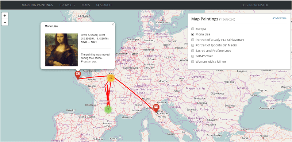
Task: Open the green cluster marker numbered 2
Action: 108,110
